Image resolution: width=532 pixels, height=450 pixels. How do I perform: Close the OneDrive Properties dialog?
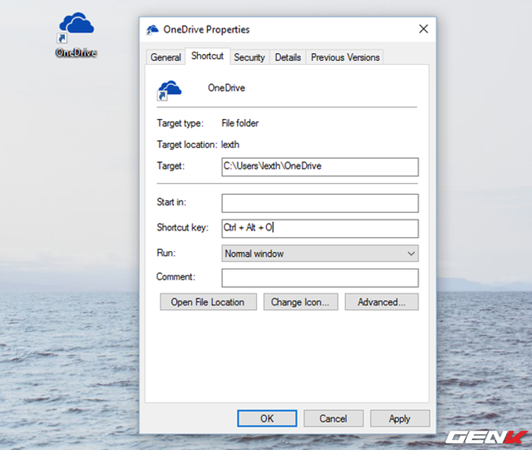pos(423,29)
